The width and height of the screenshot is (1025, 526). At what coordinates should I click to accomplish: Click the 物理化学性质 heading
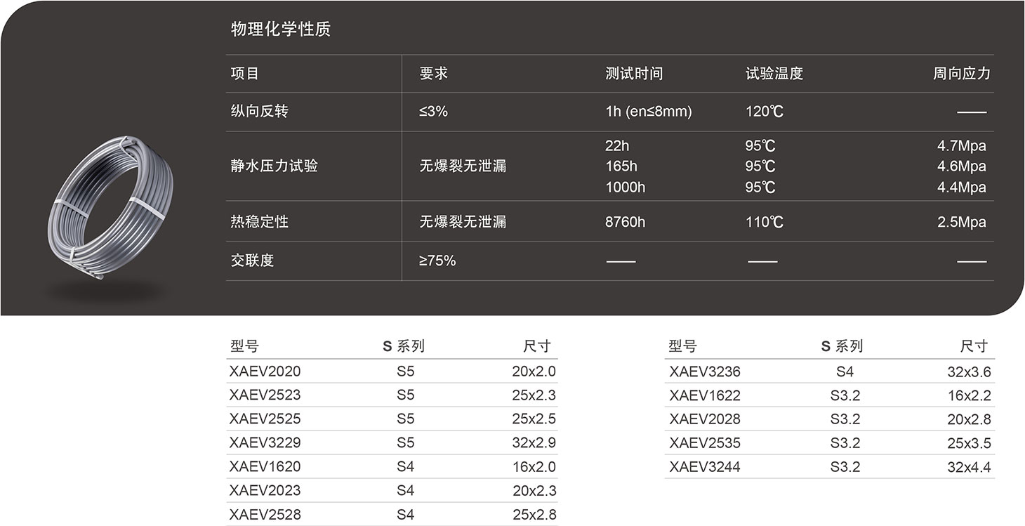[280, 29]
